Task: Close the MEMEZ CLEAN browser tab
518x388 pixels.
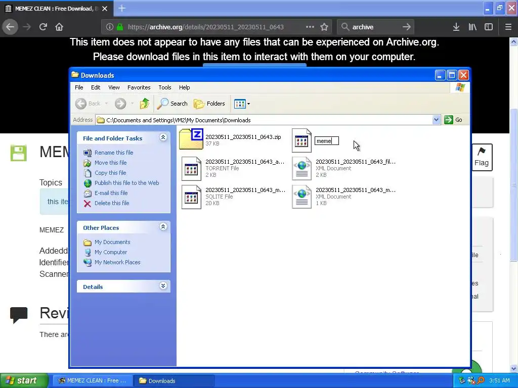Action: pos(105,9)
